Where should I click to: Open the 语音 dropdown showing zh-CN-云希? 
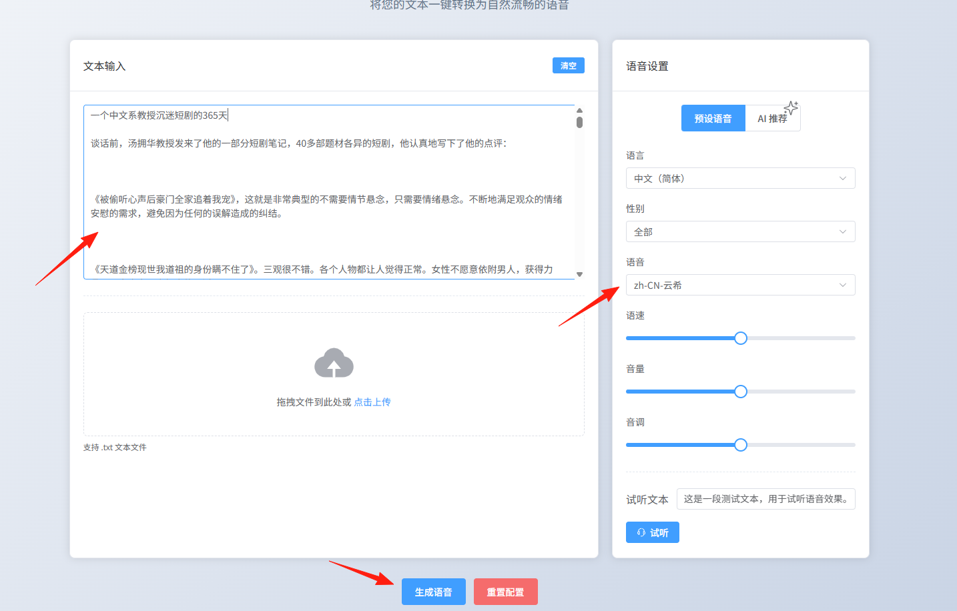[x=740, y=285]
